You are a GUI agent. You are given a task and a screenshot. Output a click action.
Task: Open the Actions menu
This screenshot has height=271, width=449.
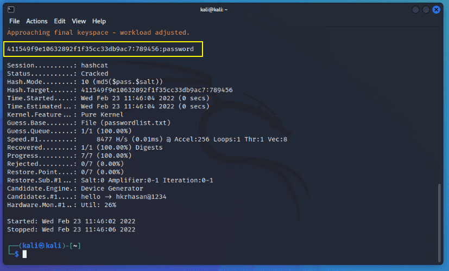click(37, 21)
